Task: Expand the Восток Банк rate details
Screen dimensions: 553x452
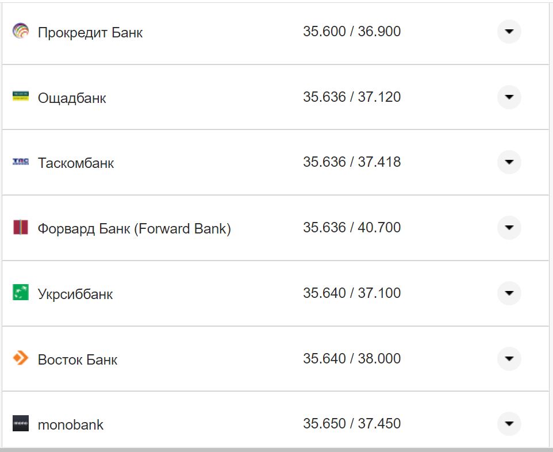Action: pyautogui.click(x=509, y=358)
